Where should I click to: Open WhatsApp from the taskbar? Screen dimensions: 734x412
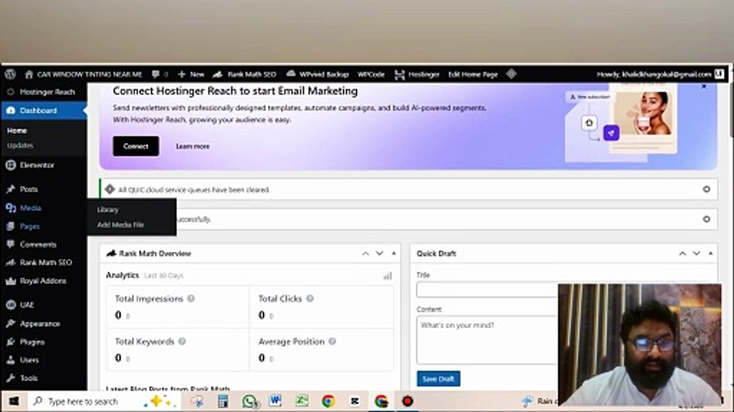(249, 402)
